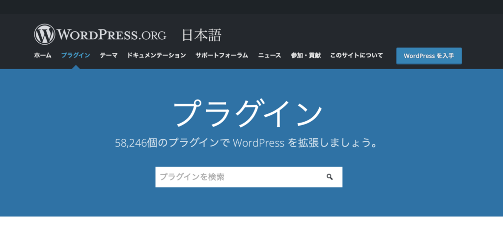Click the WordPress を入手 button
The height and width of the screenshot is (233, 503).
pyautogui.click(x=429, y=56)
